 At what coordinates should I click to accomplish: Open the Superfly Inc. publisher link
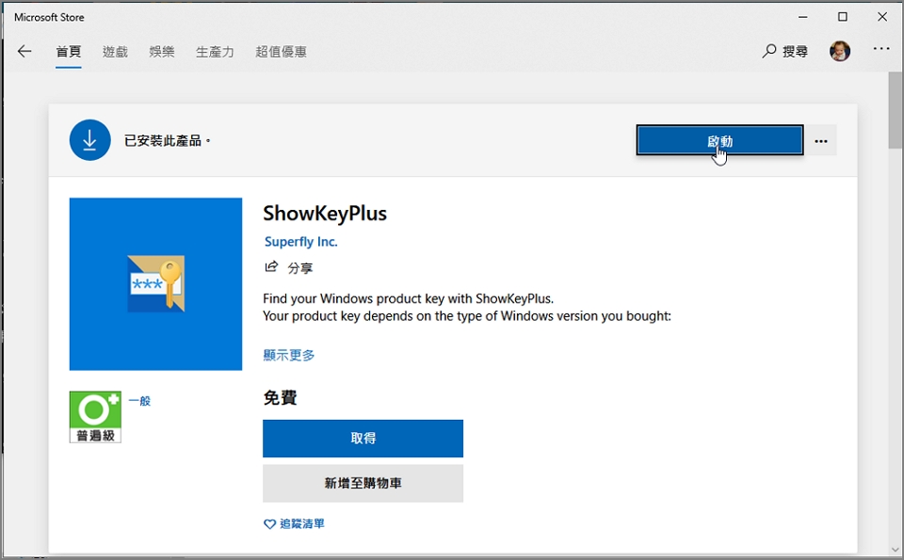click(x=300, y=241)
